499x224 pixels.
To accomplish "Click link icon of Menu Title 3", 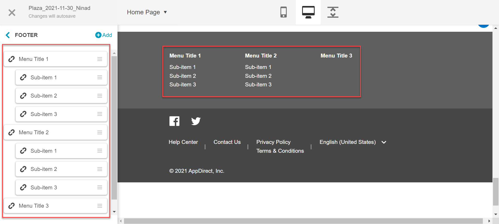I will click(x=11, y=206).
